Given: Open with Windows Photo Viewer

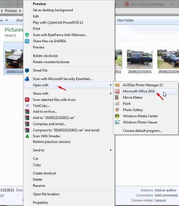Looking at the screenshot, I should tap(140, 122).
